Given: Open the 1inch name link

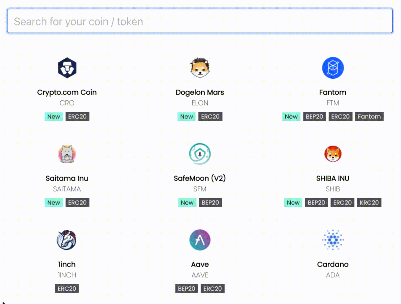Looking at the screenshot, I should 67,264.
